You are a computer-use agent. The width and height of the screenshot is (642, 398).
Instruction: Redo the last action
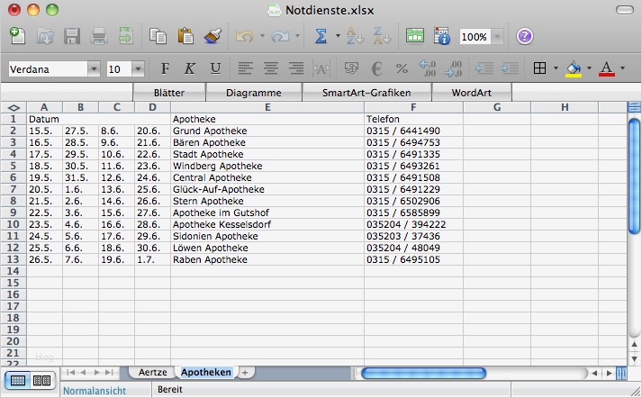pyautogui.click(x=280, y=36)
